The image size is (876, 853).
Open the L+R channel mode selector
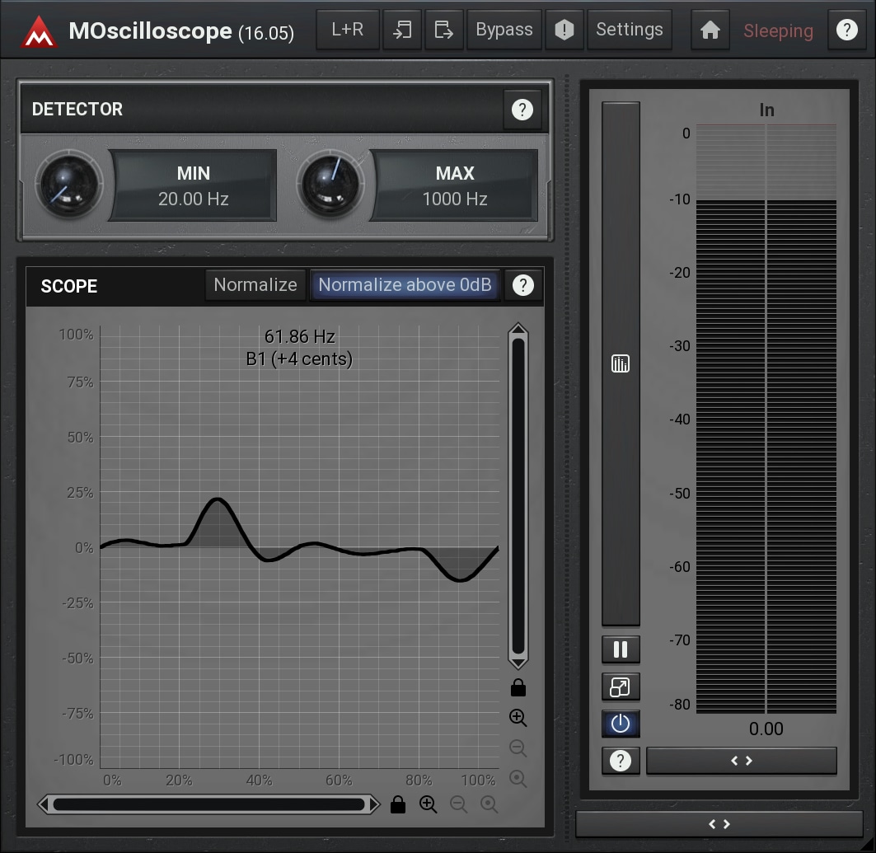pos(348,30)
